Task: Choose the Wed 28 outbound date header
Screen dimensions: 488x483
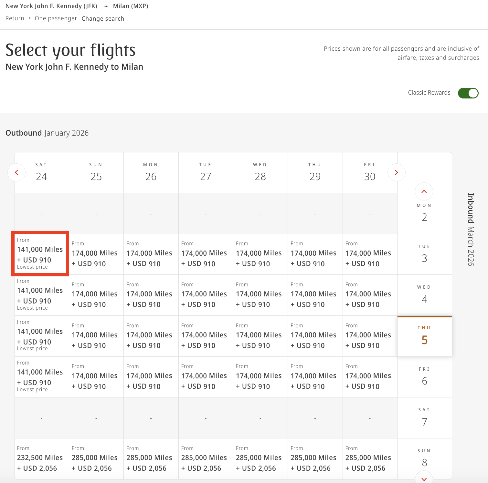Action: (260, 173)
